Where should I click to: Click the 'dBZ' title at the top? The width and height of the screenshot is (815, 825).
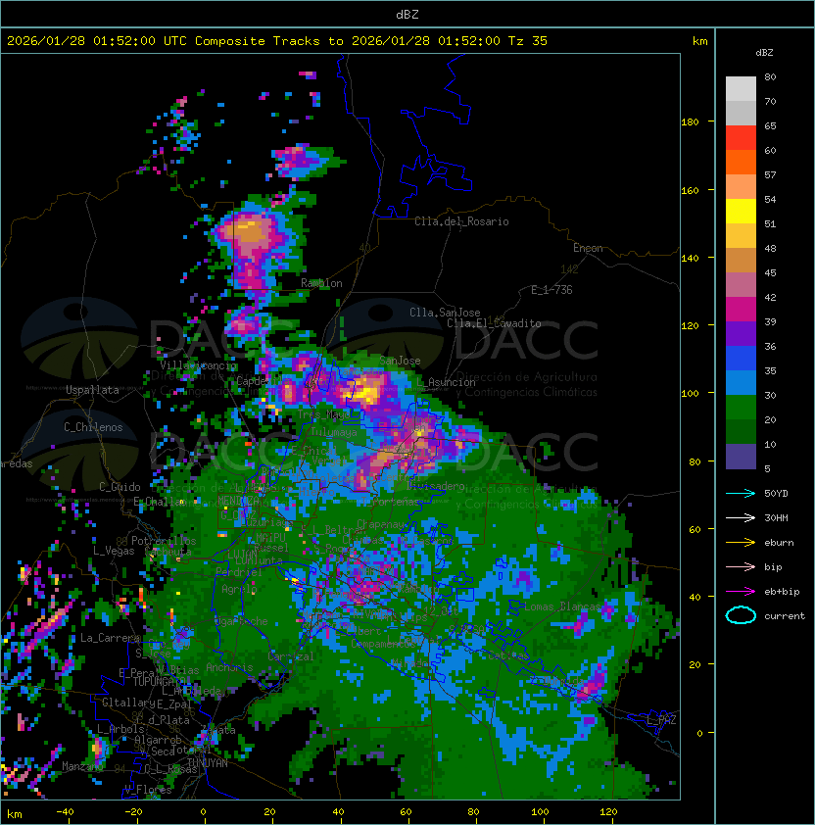[x=407, y=14]
